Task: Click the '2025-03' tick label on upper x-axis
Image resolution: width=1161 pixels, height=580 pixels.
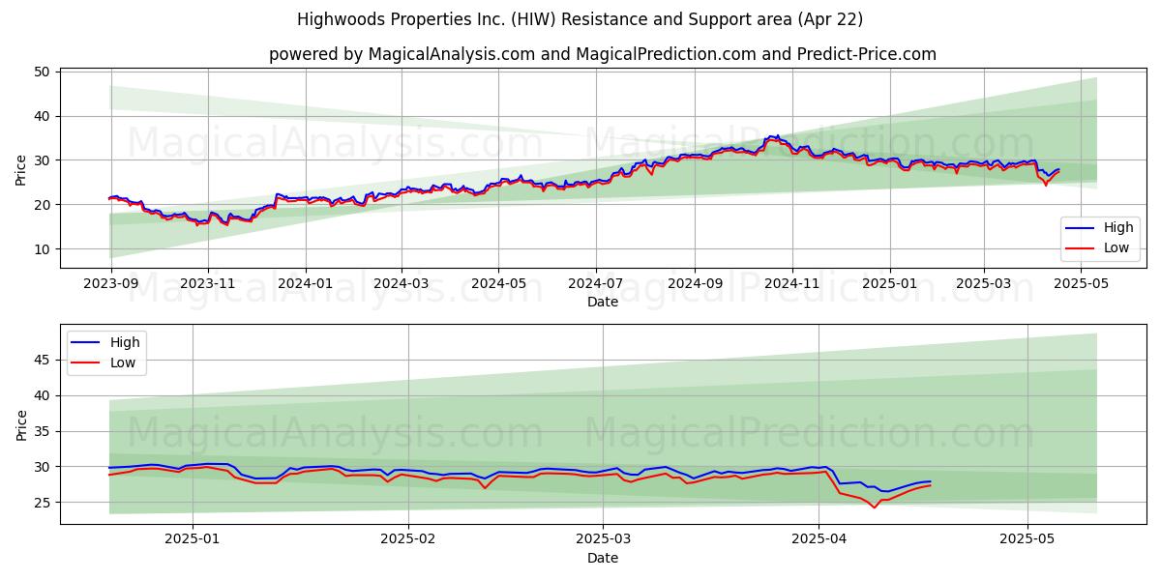Action: tap(984, 283)
